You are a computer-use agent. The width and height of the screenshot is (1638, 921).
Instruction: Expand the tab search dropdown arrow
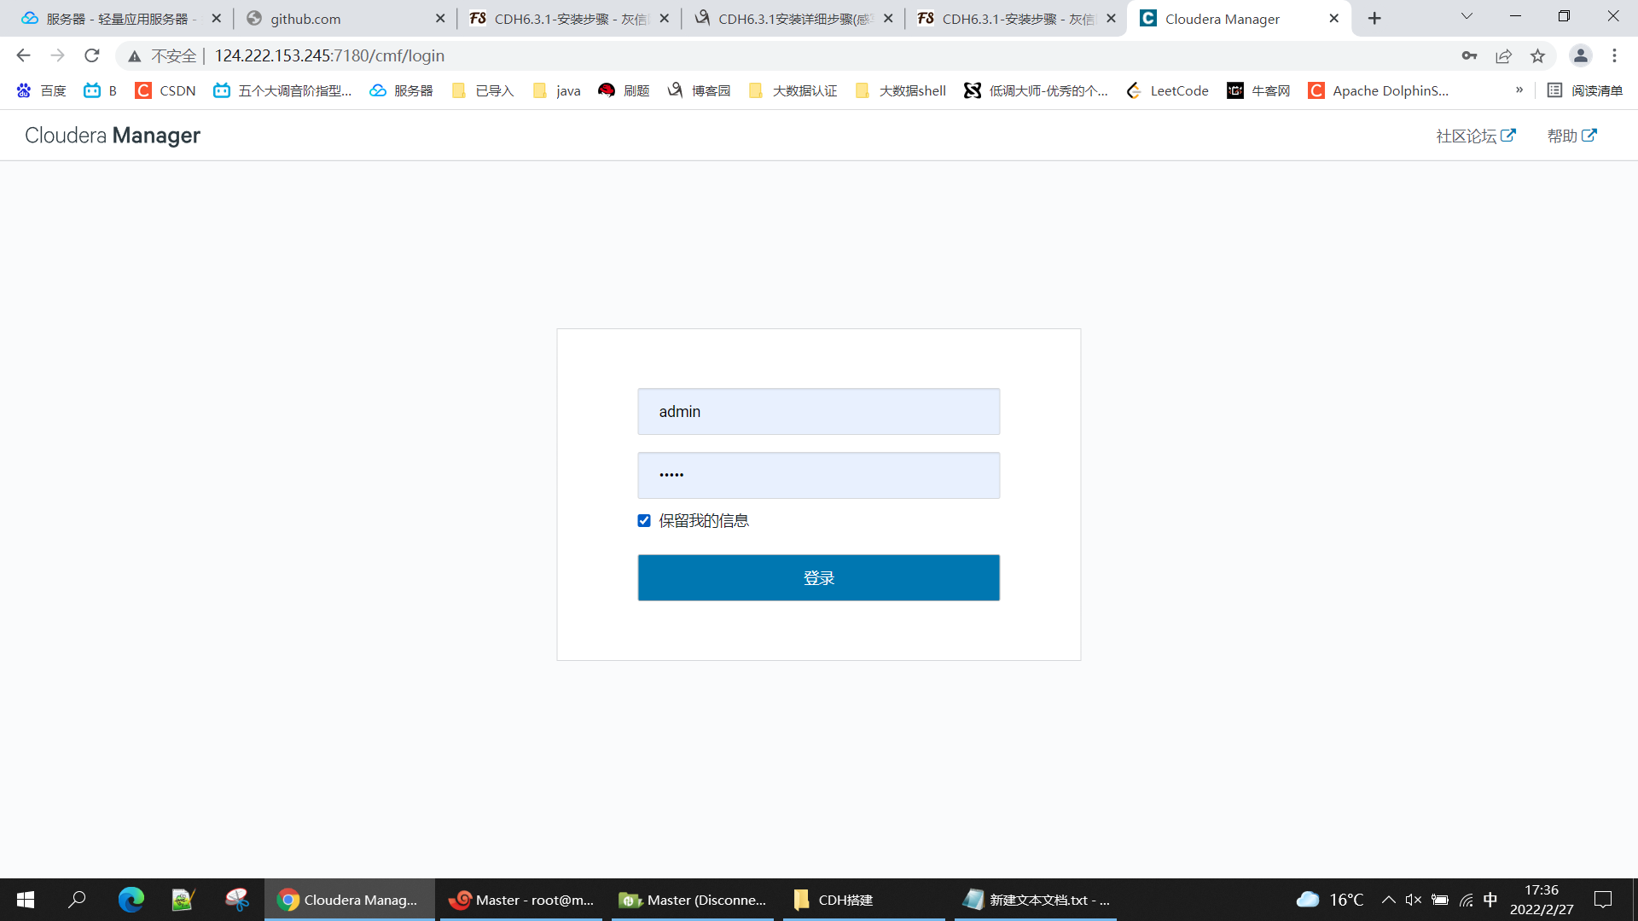1467,17
